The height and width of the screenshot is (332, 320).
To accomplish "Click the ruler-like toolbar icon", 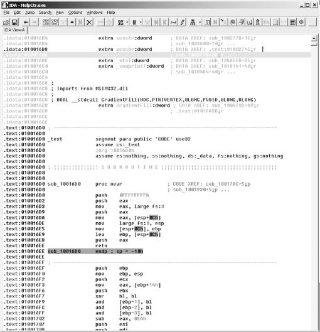I will pyautogui.click(x=250, y=22).
